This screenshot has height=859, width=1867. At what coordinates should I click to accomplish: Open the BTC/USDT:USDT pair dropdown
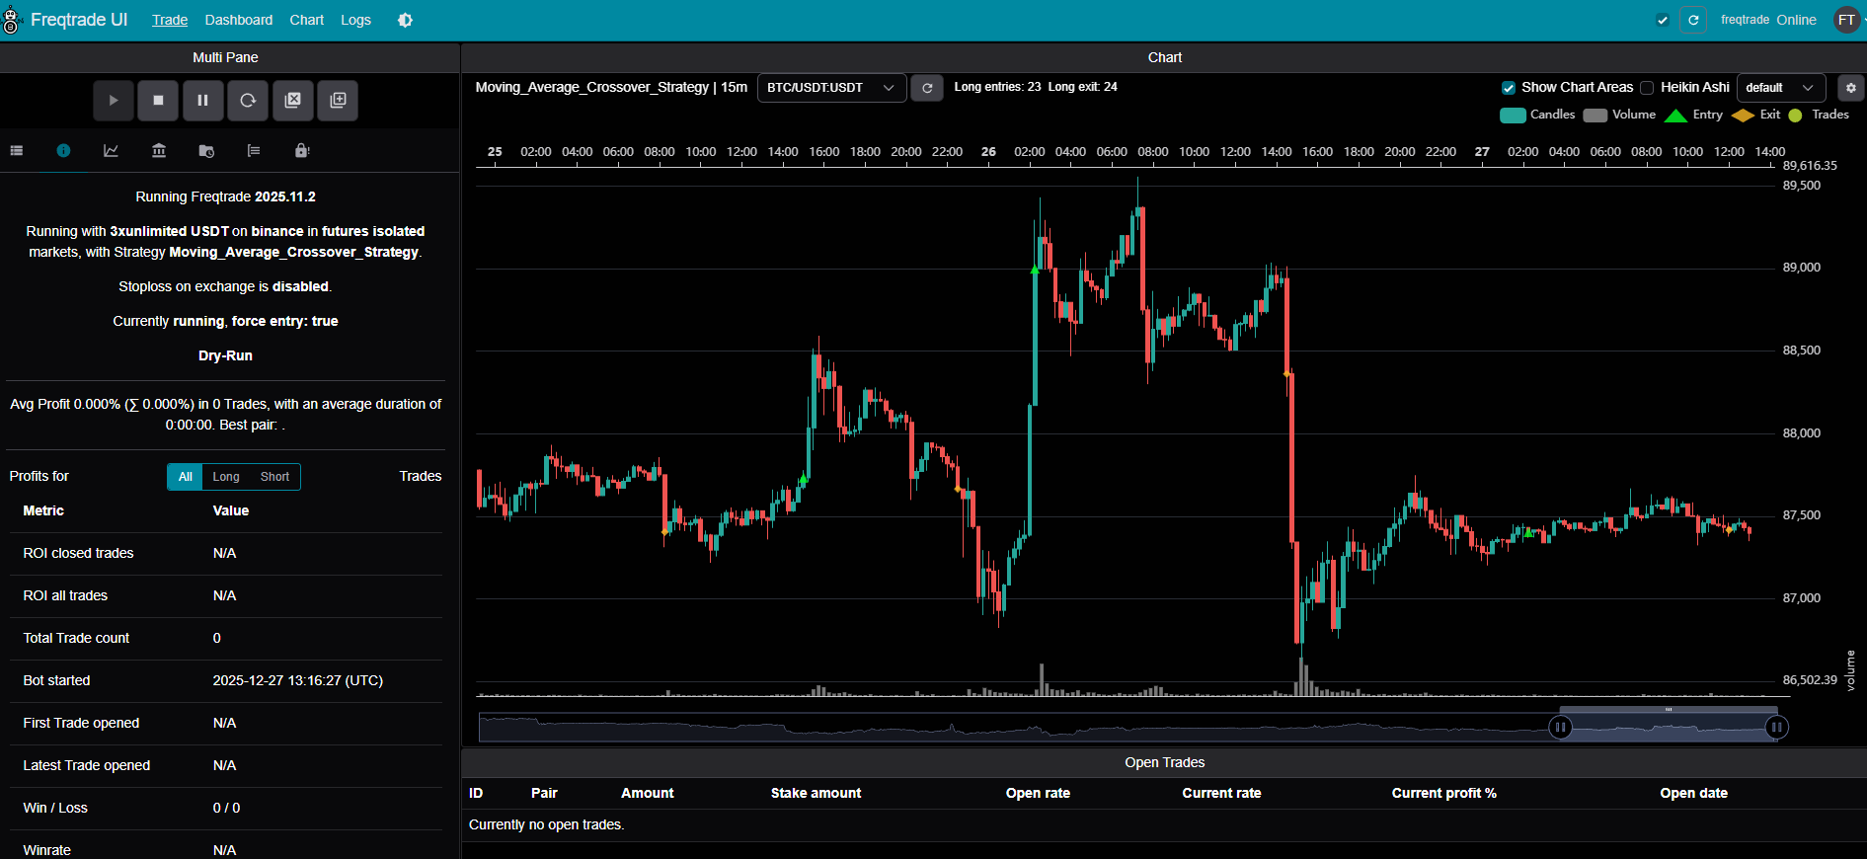point(831,88)
